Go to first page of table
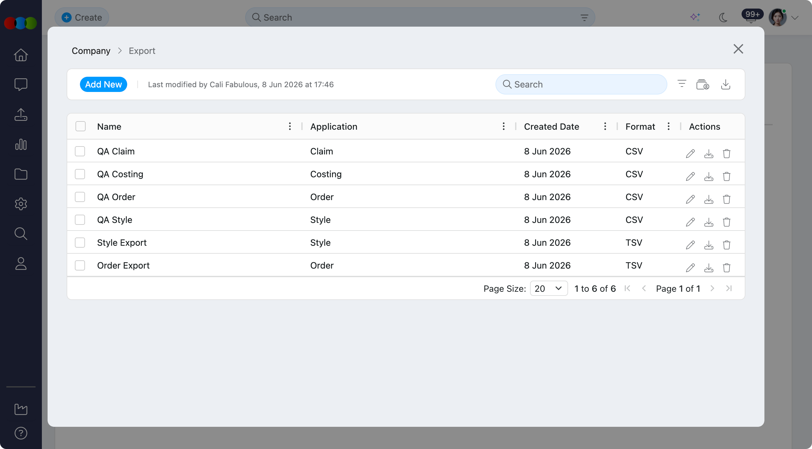The height and width of the screenshot is (449, 812). pos(627,288)
